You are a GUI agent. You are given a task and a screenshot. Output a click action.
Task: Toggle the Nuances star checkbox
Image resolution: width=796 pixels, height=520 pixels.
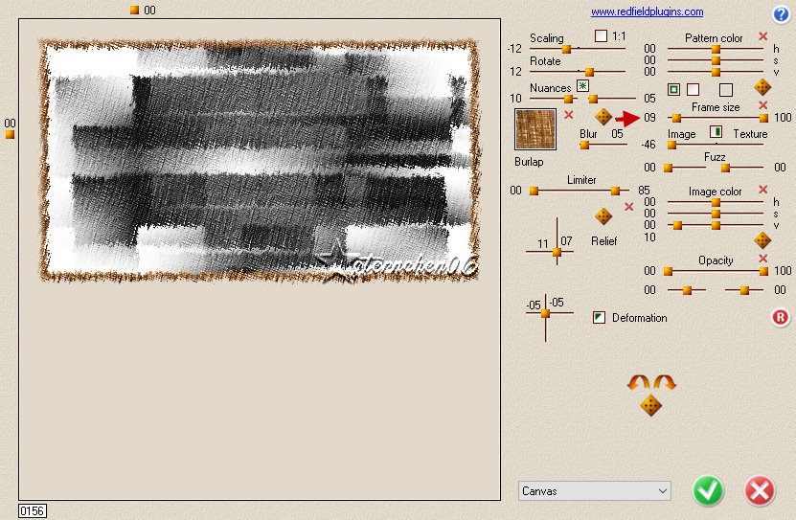coord(582,87)
